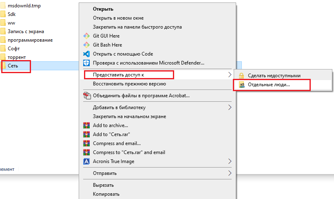Expand the Отправить submenu arrow
334x199 pixels.
click(x=230, y=173)
